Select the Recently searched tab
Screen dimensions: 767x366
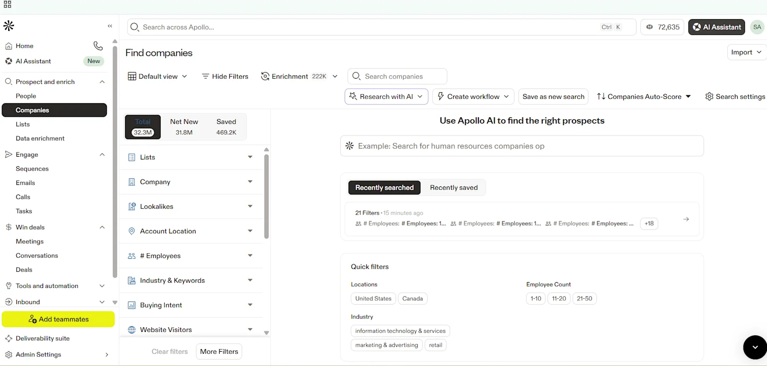[x=384, y=188]
